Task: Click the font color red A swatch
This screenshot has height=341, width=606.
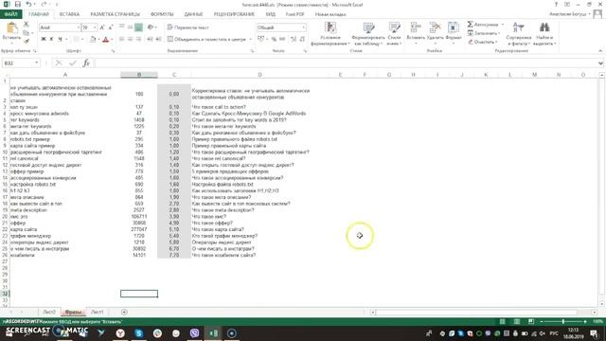Action: coord(106,39)
